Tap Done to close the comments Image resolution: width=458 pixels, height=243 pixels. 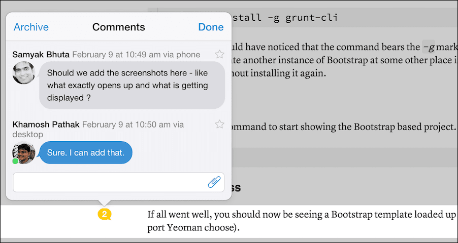coord(211,27)
